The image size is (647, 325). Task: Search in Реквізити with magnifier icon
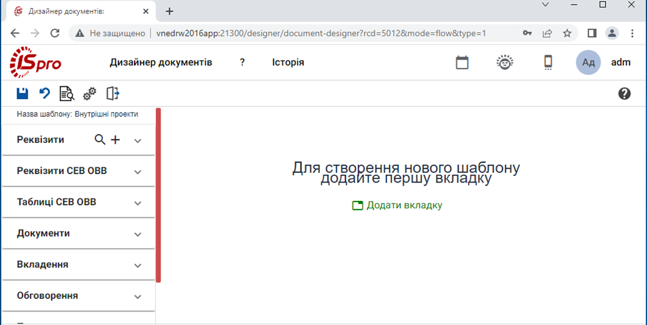coord(100,140)
